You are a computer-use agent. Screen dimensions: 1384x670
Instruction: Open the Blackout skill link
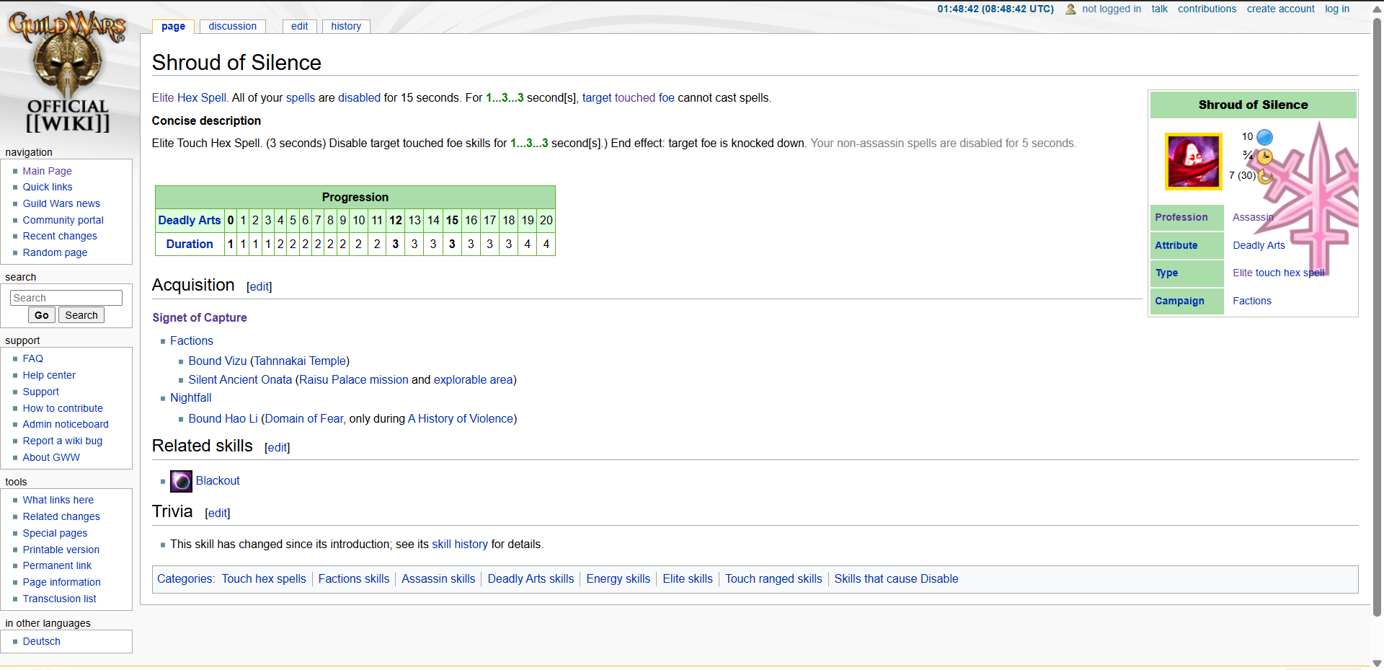pos(218,481)
